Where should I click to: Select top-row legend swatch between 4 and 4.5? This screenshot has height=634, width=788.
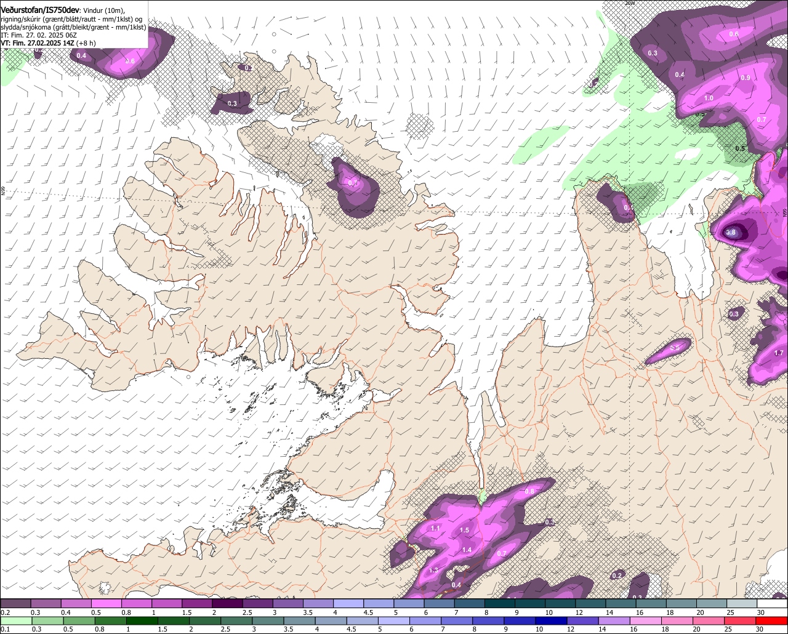click(x=348, y=603)
